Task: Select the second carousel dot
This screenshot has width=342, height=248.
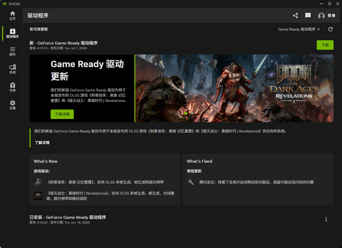Action: [x=192, y=113]
